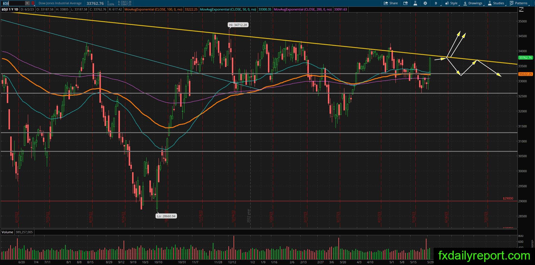535x265 pixels.
Task: Click the price axis scale icon at top right
Action: pyautogui.click(x=521, y=9)
